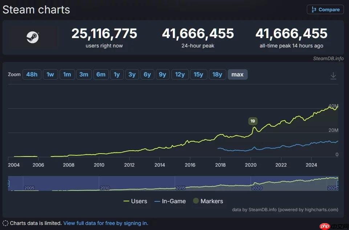Click the loading circle icon beside limited notice

tap(5, 223)
